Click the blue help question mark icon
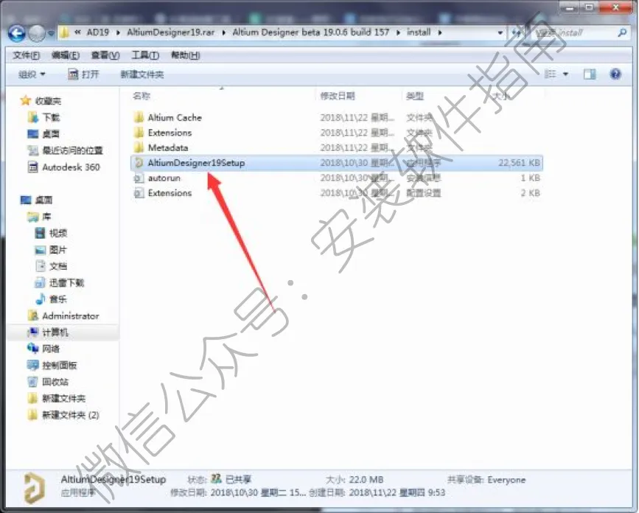 (615, 74)
